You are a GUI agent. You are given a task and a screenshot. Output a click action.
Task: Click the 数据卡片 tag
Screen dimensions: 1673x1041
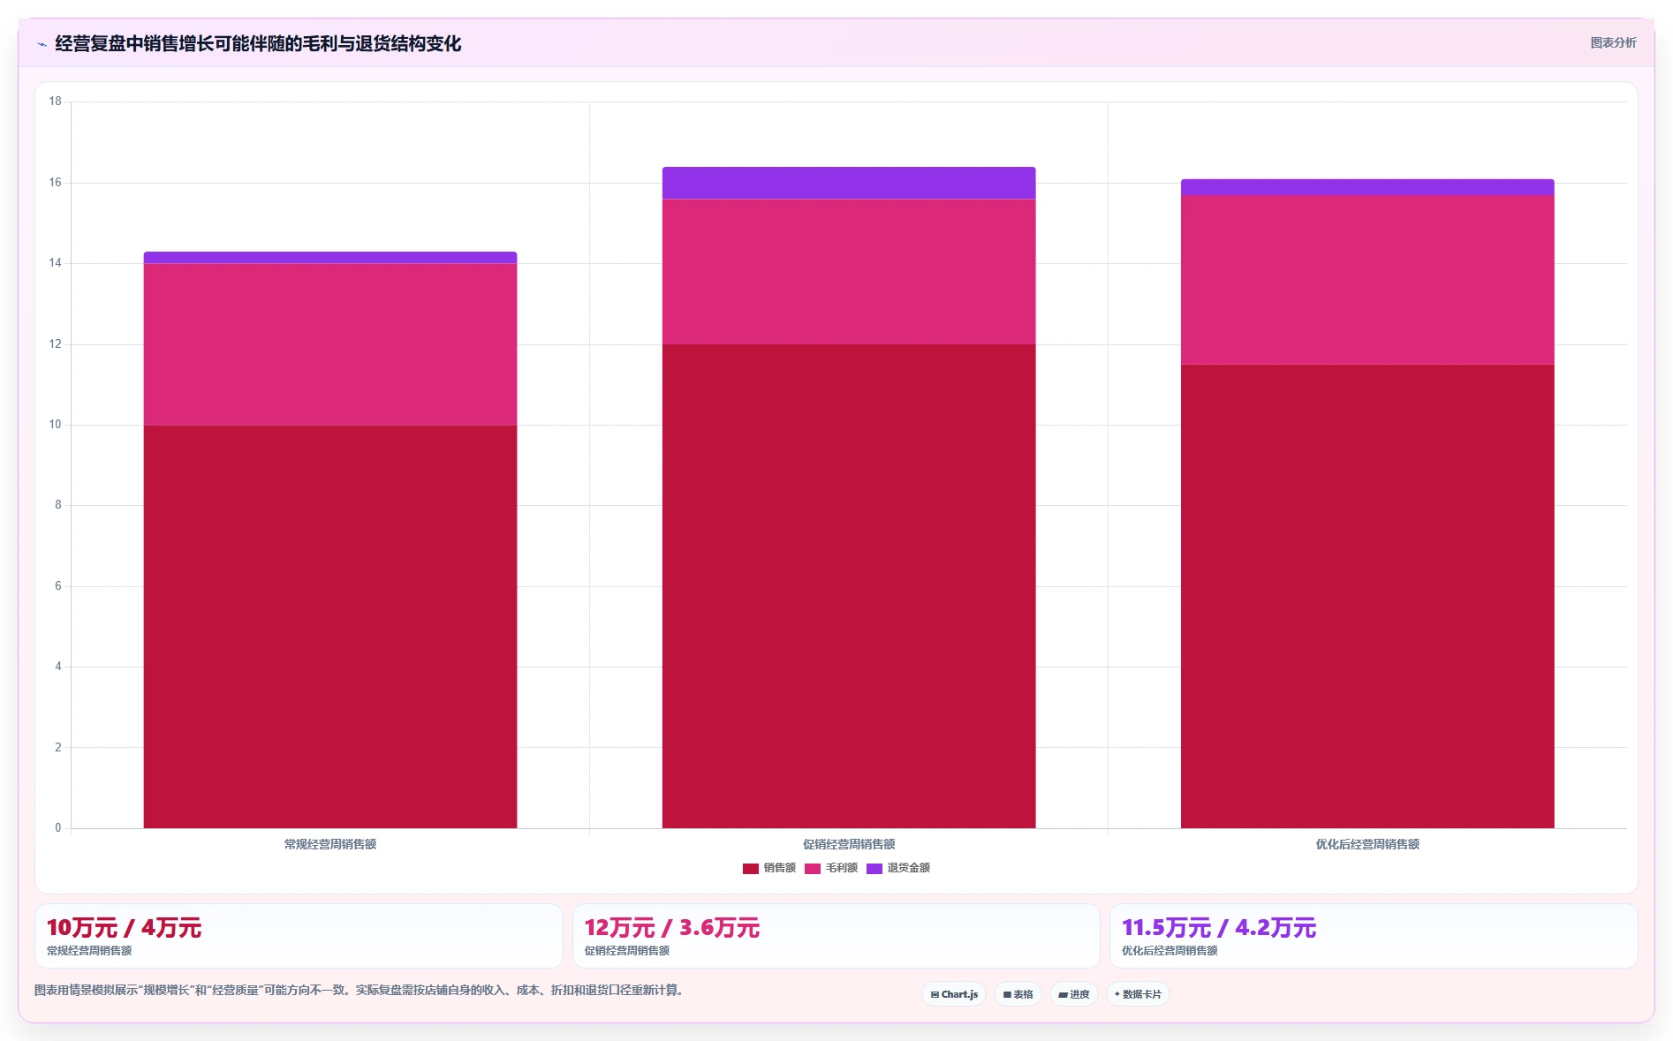click(1138, 994)
